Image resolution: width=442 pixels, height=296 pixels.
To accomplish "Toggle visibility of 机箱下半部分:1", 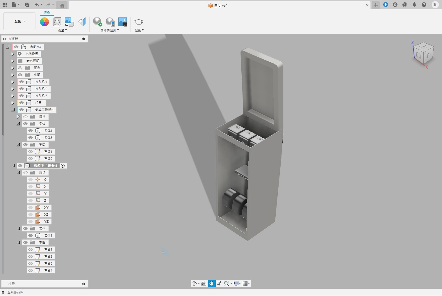I will (x=20, y=166).
